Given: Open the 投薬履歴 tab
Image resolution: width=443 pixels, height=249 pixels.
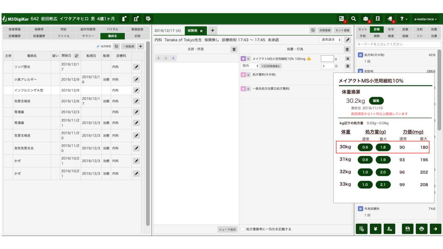Looking at the screenshot, I should coord(39,36).
